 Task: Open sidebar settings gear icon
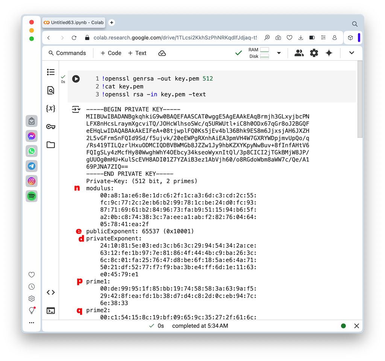32,299
